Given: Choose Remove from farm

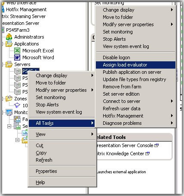Looking at the screenshot, I should (x=135, y=87).
